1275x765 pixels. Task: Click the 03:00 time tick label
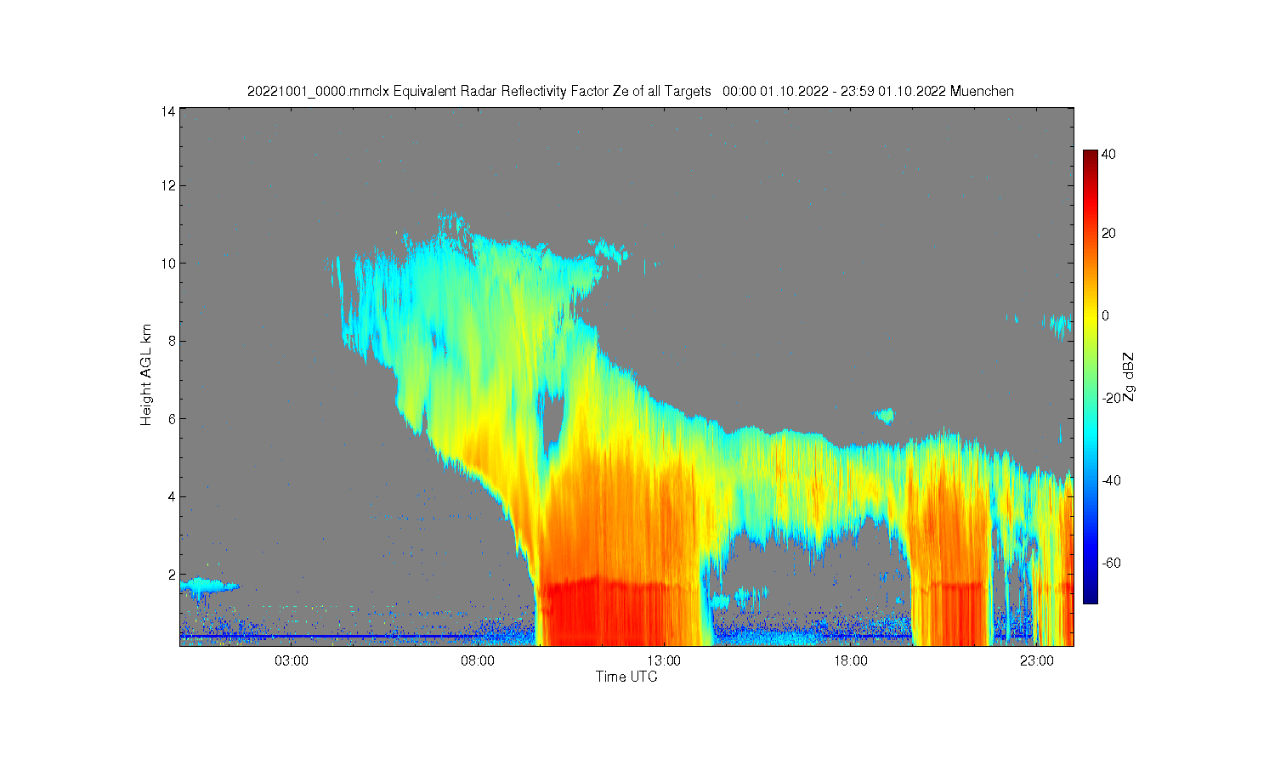click(292, 660)
